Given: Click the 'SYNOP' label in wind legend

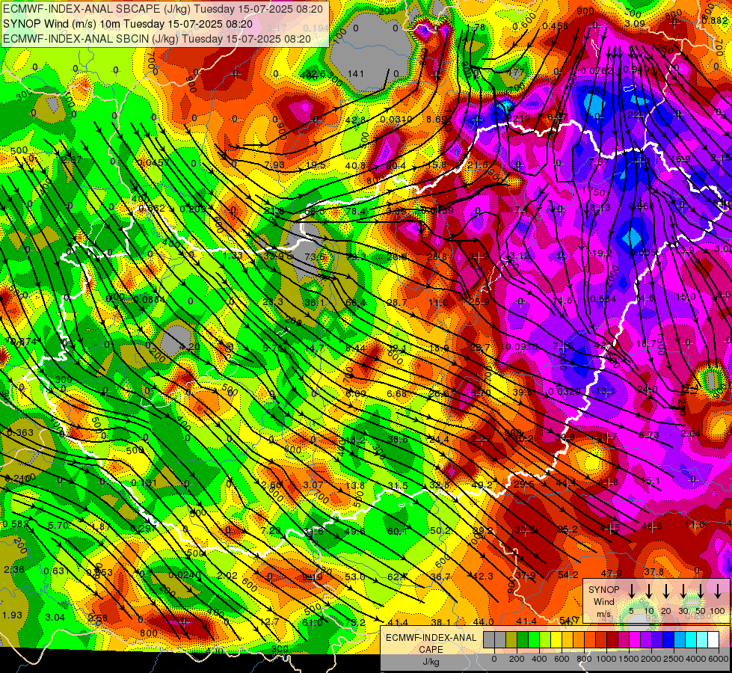Looking at the screenshot, I should click(603, 589).
